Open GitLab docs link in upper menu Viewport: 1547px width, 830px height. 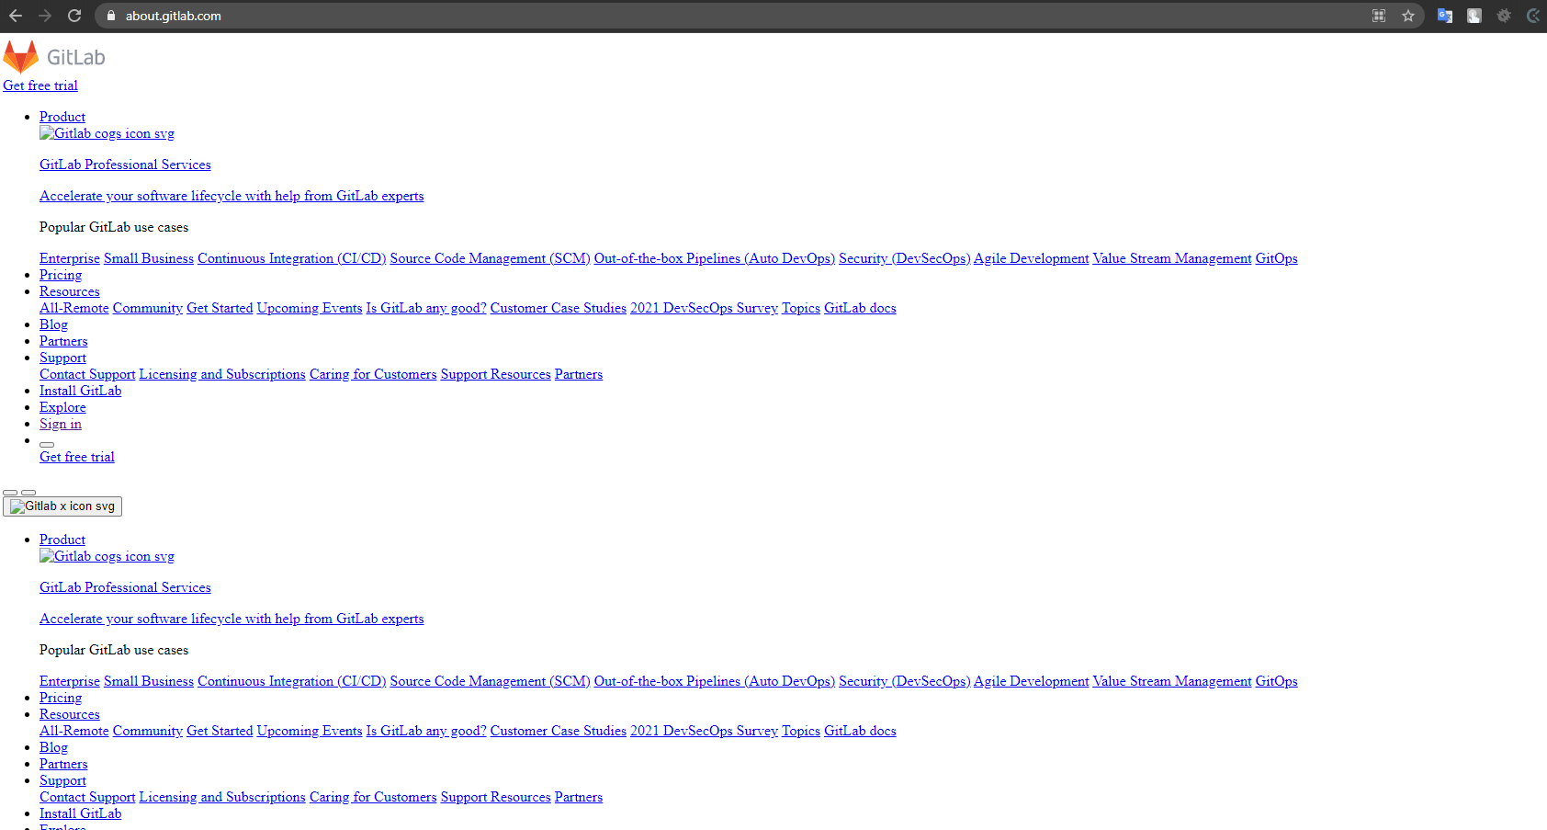coord(860,308)
